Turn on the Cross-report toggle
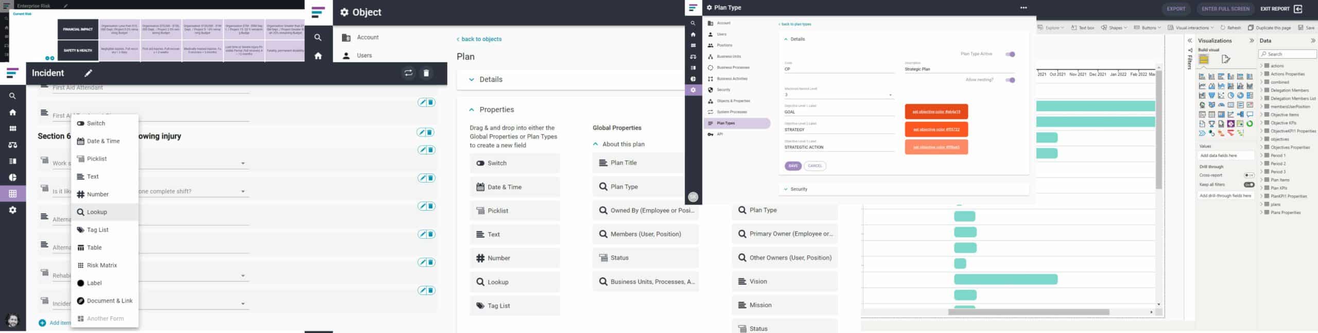 (1249, 176)
